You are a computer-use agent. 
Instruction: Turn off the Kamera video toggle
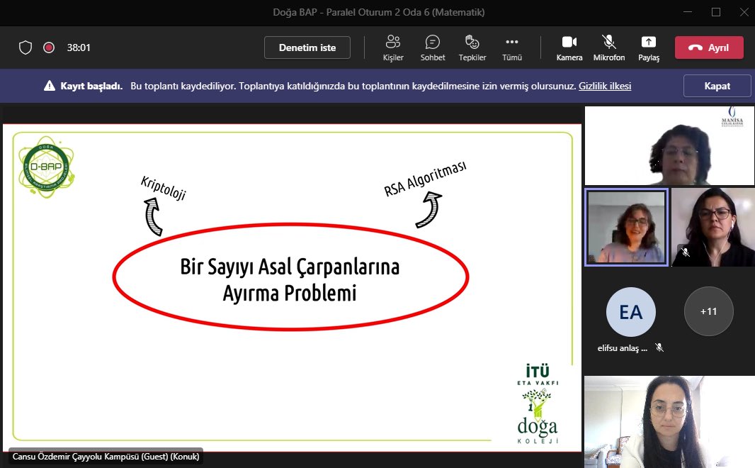pos(569,47)
